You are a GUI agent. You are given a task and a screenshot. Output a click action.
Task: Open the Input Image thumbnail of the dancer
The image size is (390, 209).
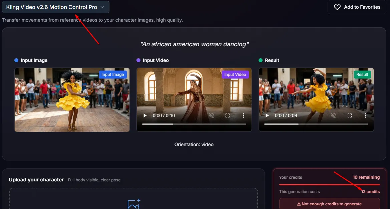pos(72,100)
